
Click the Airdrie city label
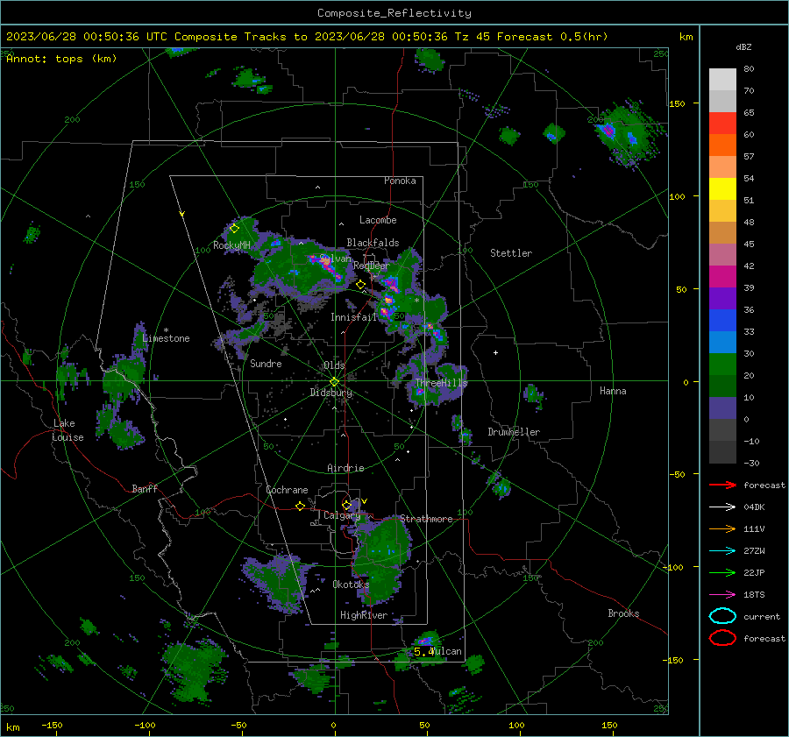pos(345,468)
